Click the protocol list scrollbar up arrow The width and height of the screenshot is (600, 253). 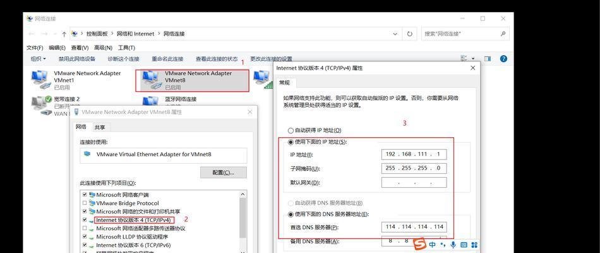243,195
